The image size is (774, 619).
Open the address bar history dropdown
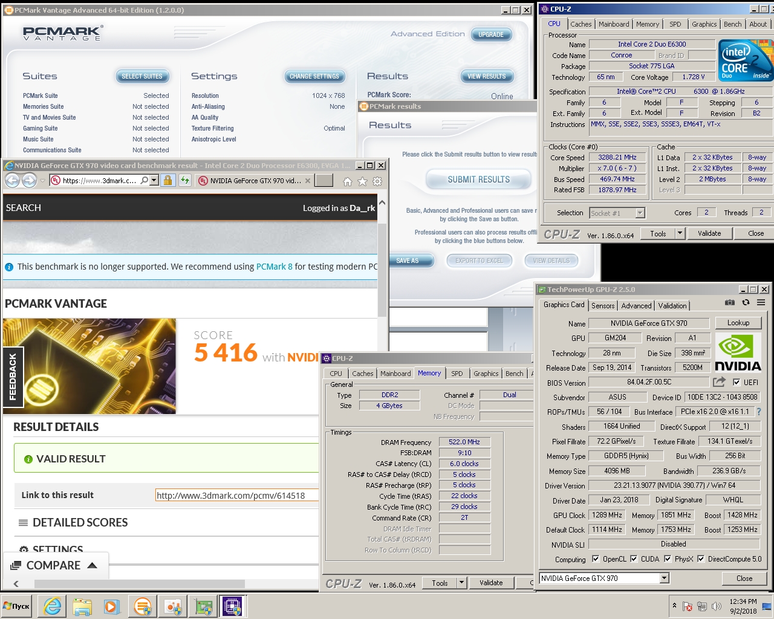[154, 180]
